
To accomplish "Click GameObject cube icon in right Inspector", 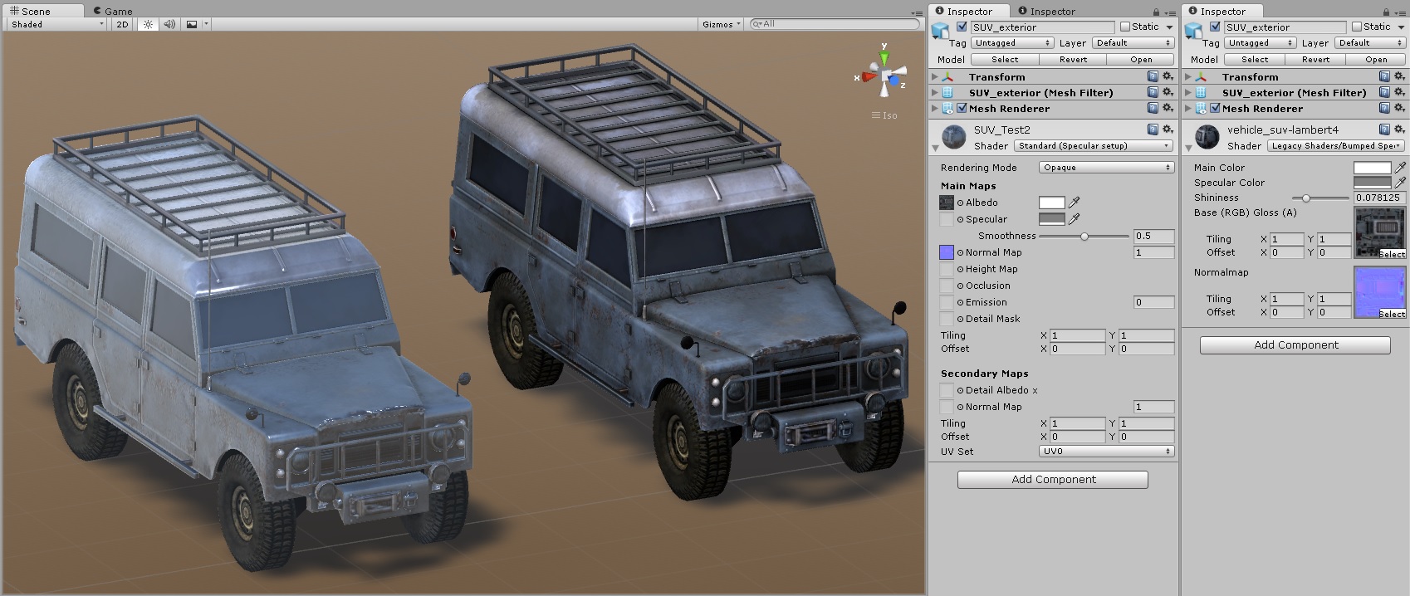I will (1193, 31).
